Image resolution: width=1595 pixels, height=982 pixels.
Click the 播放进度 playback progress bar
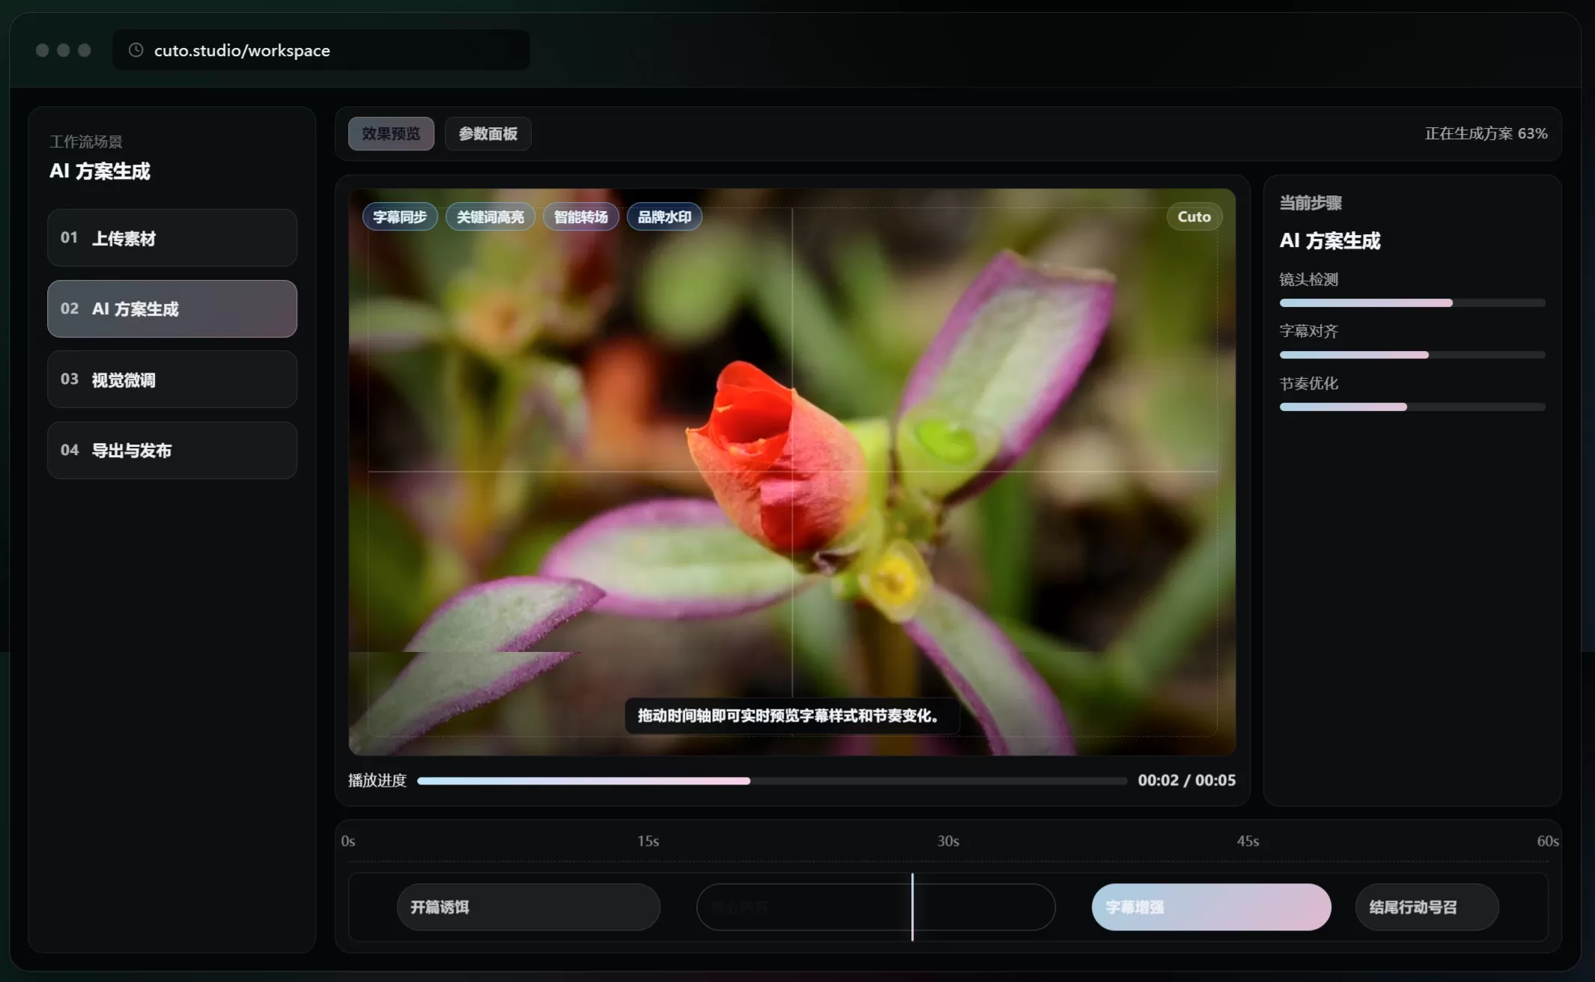pyautogui.click(x=771, y=781)
